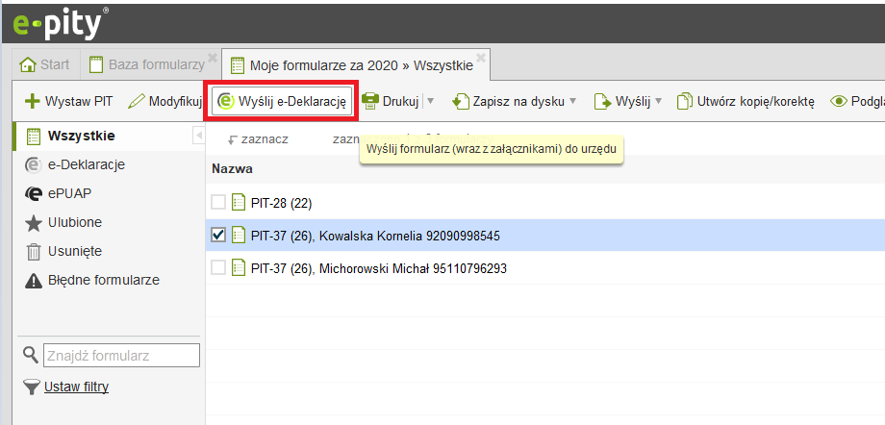Close the Moje formularze za 2020 tab
This screenshot has width=885, height=425.
coord(482,58)
